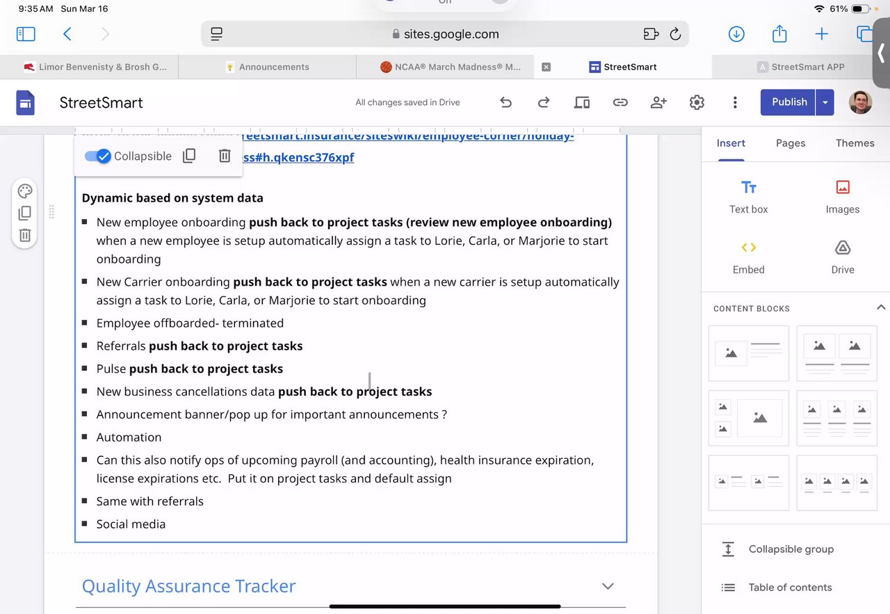
Task: Click the 'Same with referrals' bullet
Action: (150, 501)
